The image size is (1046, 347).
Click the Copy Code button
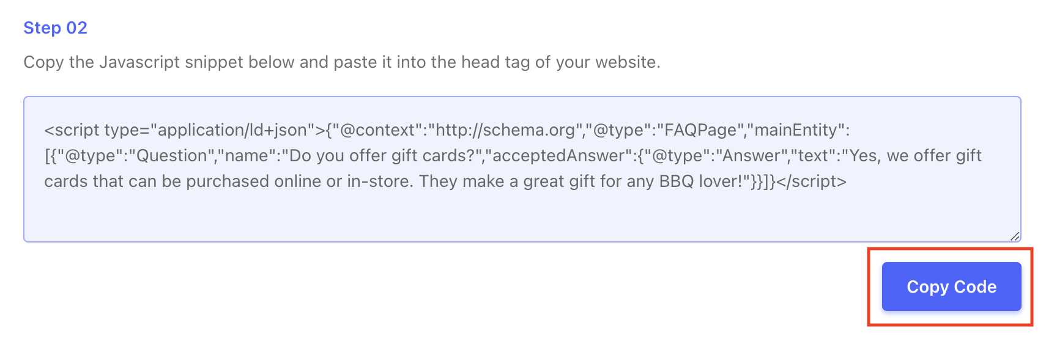pos(951,287)
